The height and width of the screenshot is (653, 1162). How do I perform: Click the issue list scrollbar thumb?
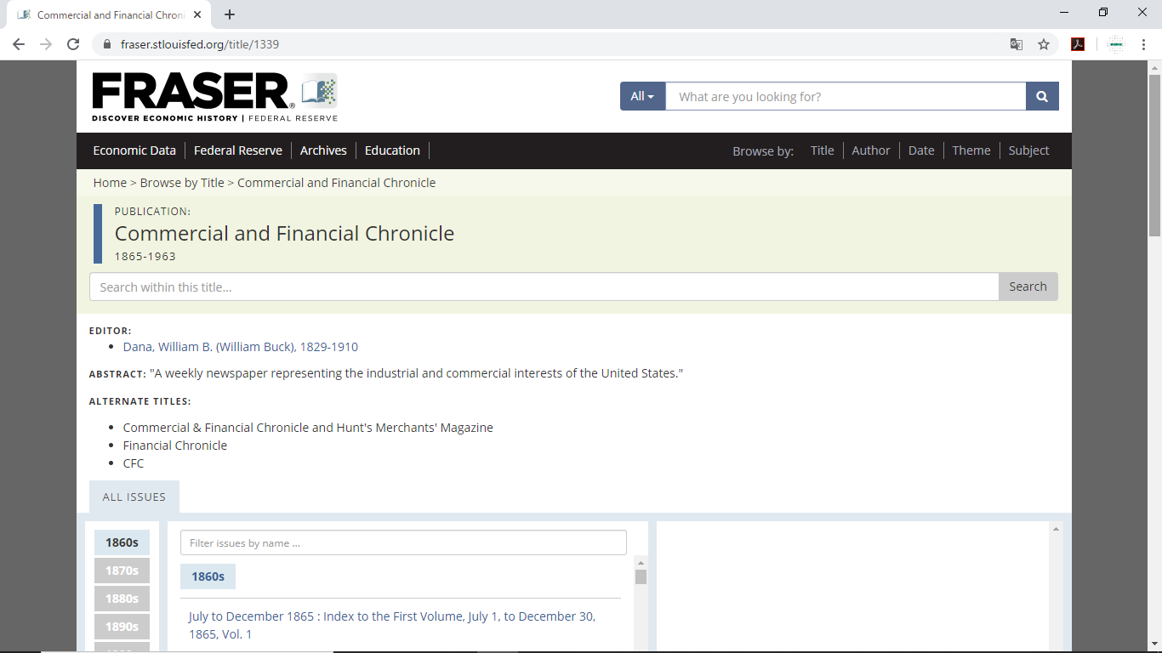tap(641, 577)
